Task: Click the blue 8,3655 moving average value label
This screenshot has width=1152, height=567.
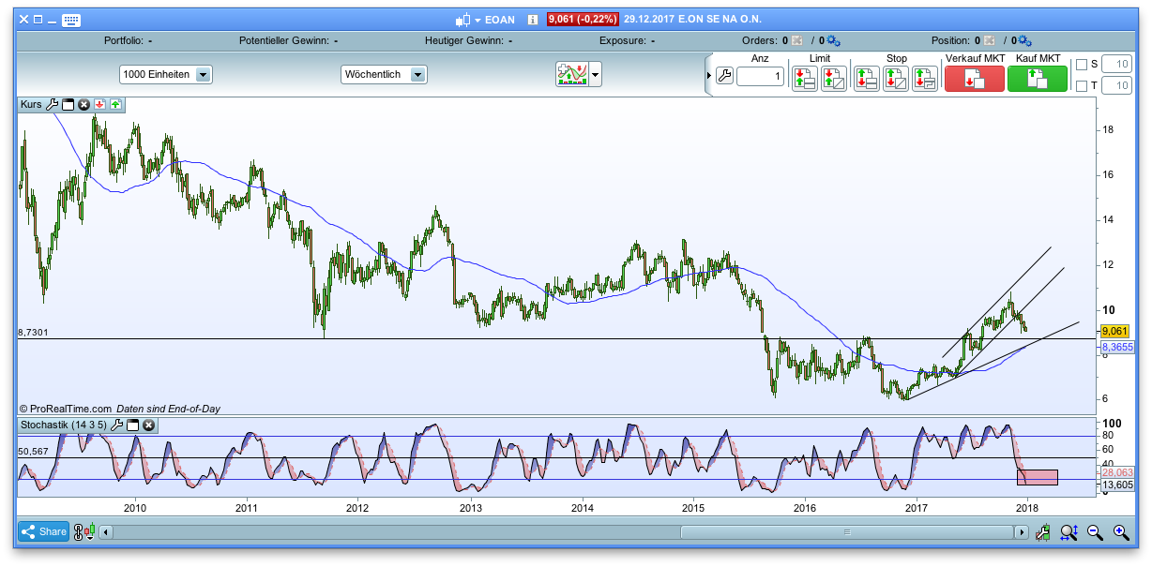Action: coord(1116,347)
